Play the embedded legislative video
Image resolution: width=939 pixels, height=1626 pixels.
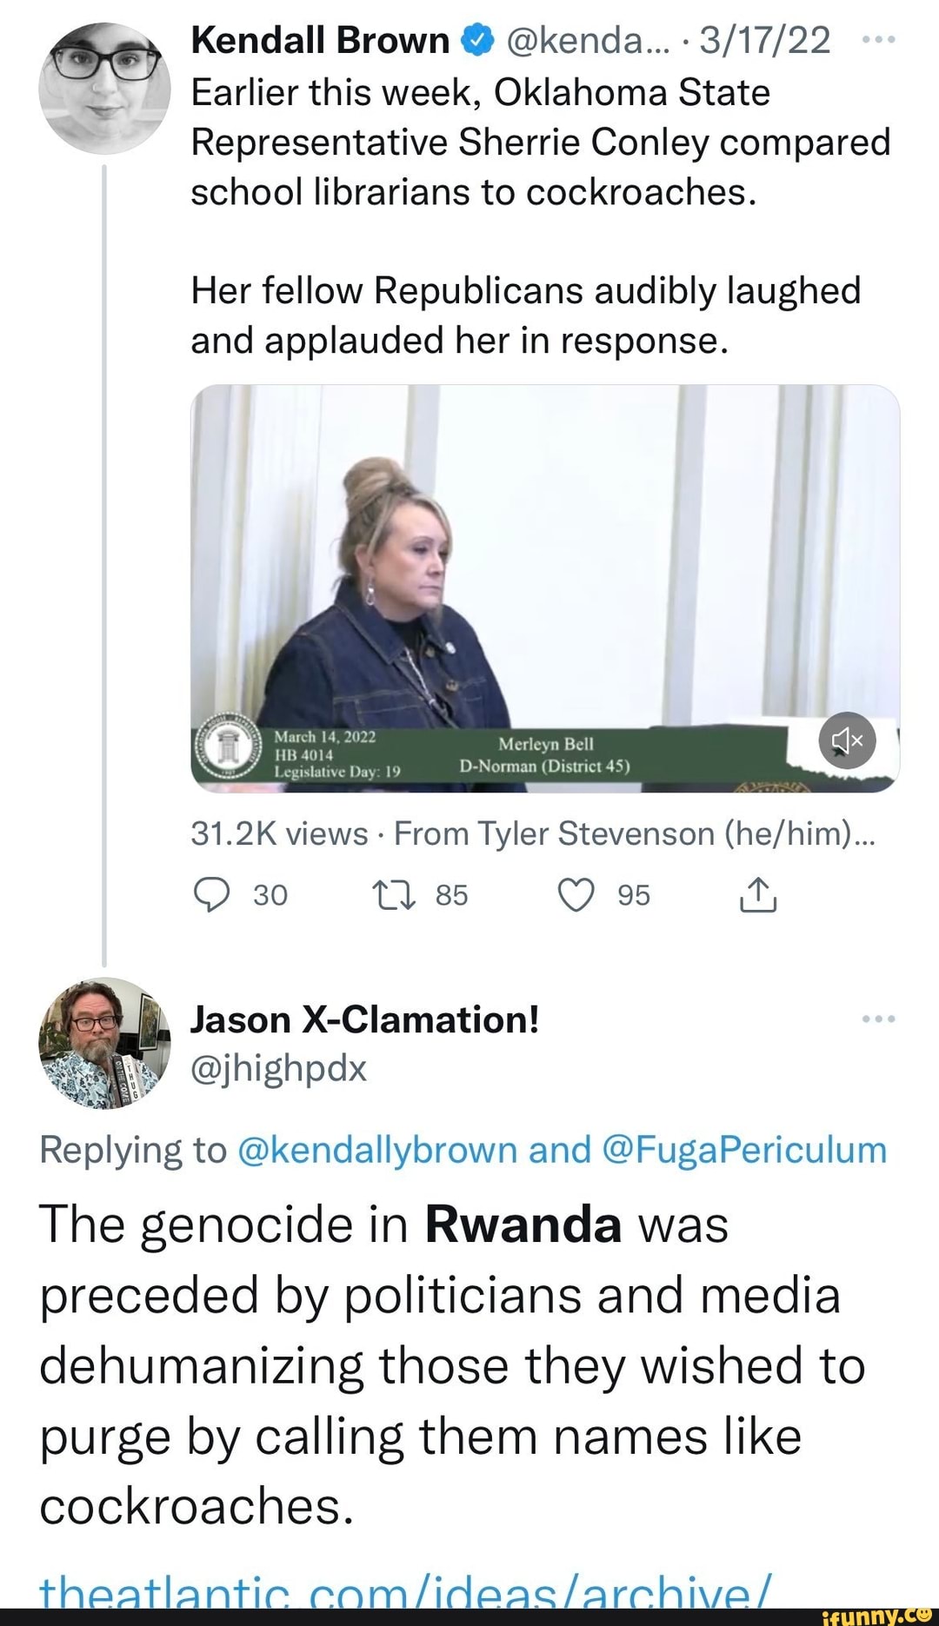tap(544, 587)
